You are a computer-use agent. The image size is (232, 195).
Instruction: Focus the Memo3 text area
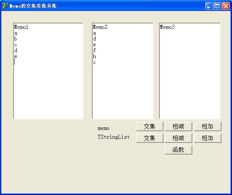(190, 71)
